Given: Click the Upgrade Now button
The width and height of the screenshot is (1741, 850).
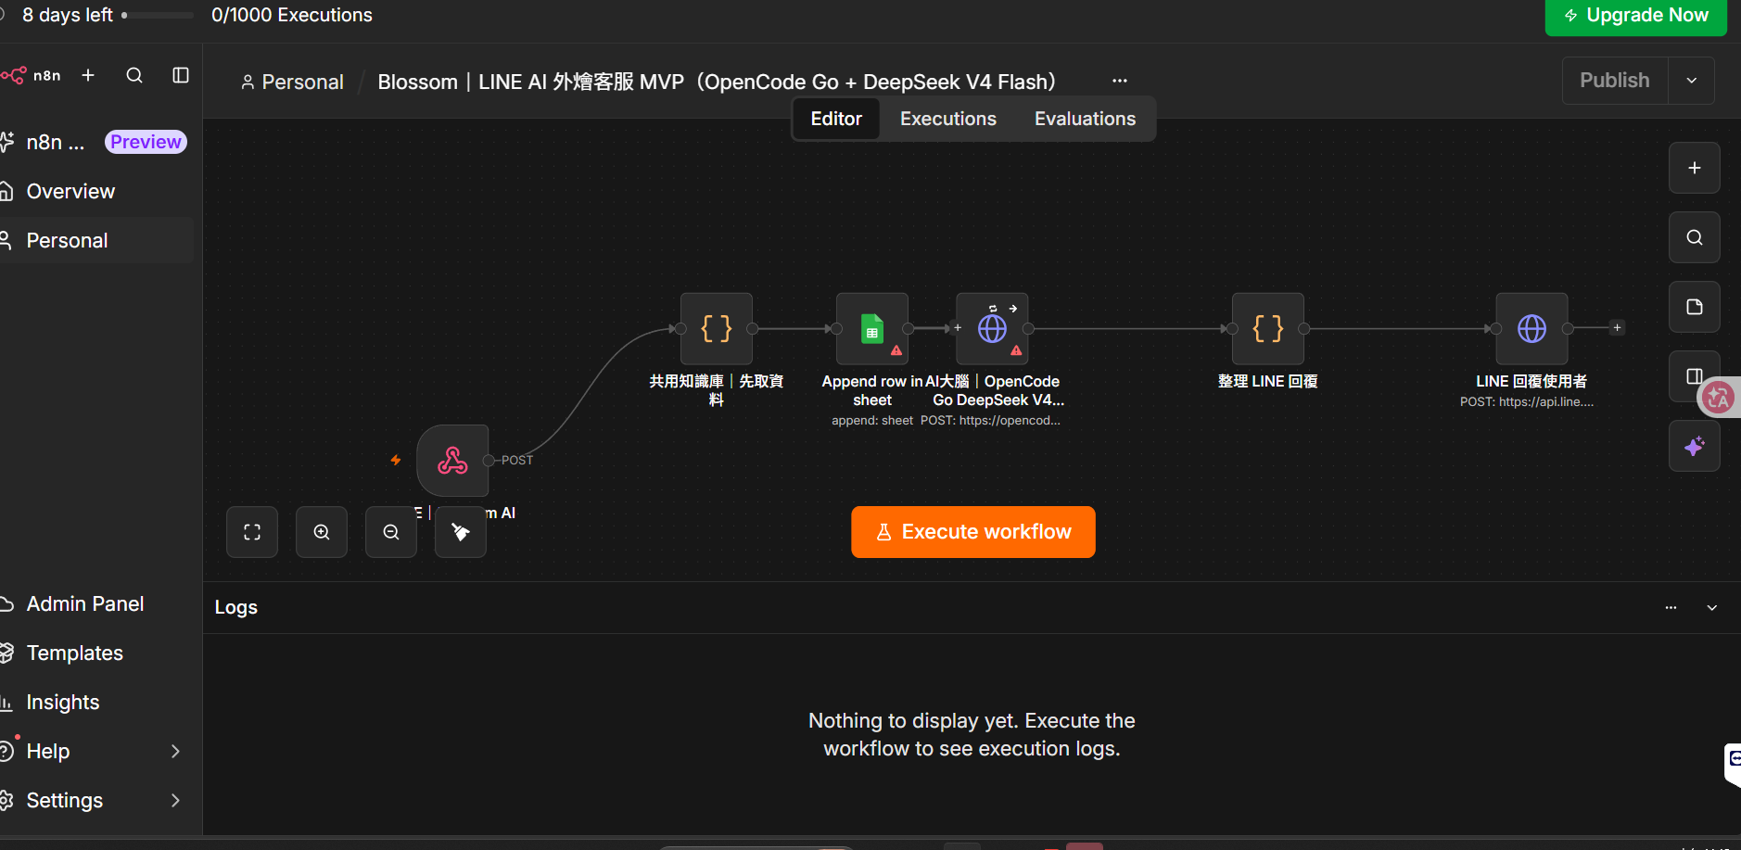Looking at the screenshot, I should click(1635, 16).
